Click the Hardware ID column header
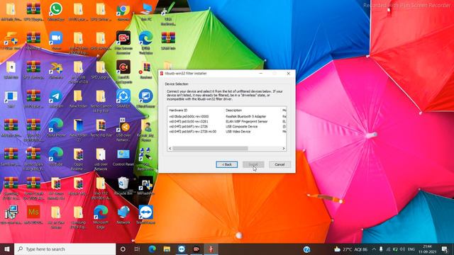Viewport: 454px width, 255px height. click(x=178, y=110)
